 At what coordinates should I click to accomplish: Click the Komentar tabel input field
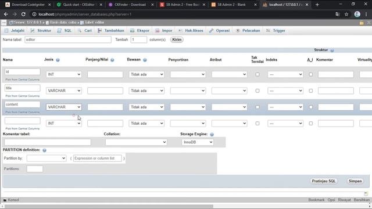(48, 142)
